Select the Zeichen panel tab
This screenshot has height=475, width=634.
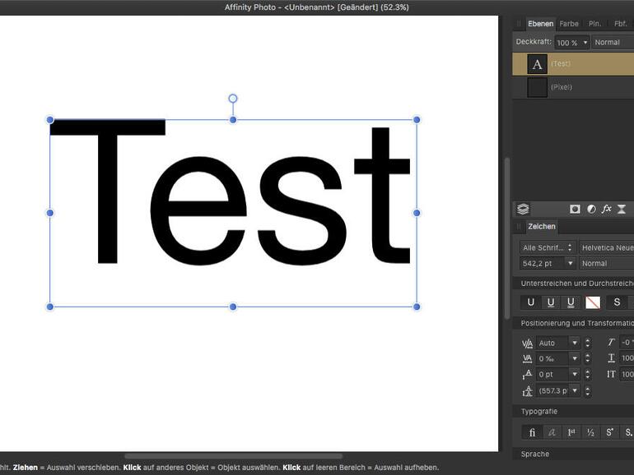click(x=542, y=227)
